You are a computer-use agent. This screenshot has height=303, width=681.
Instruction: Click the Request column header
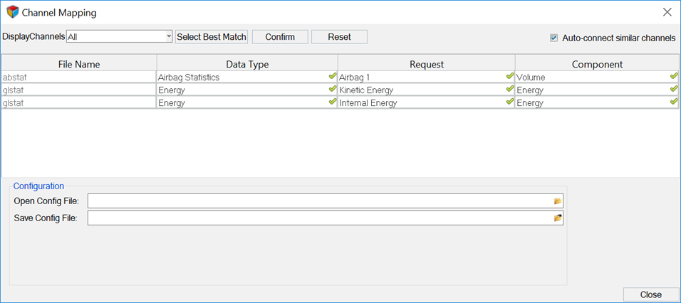[426, 64]
